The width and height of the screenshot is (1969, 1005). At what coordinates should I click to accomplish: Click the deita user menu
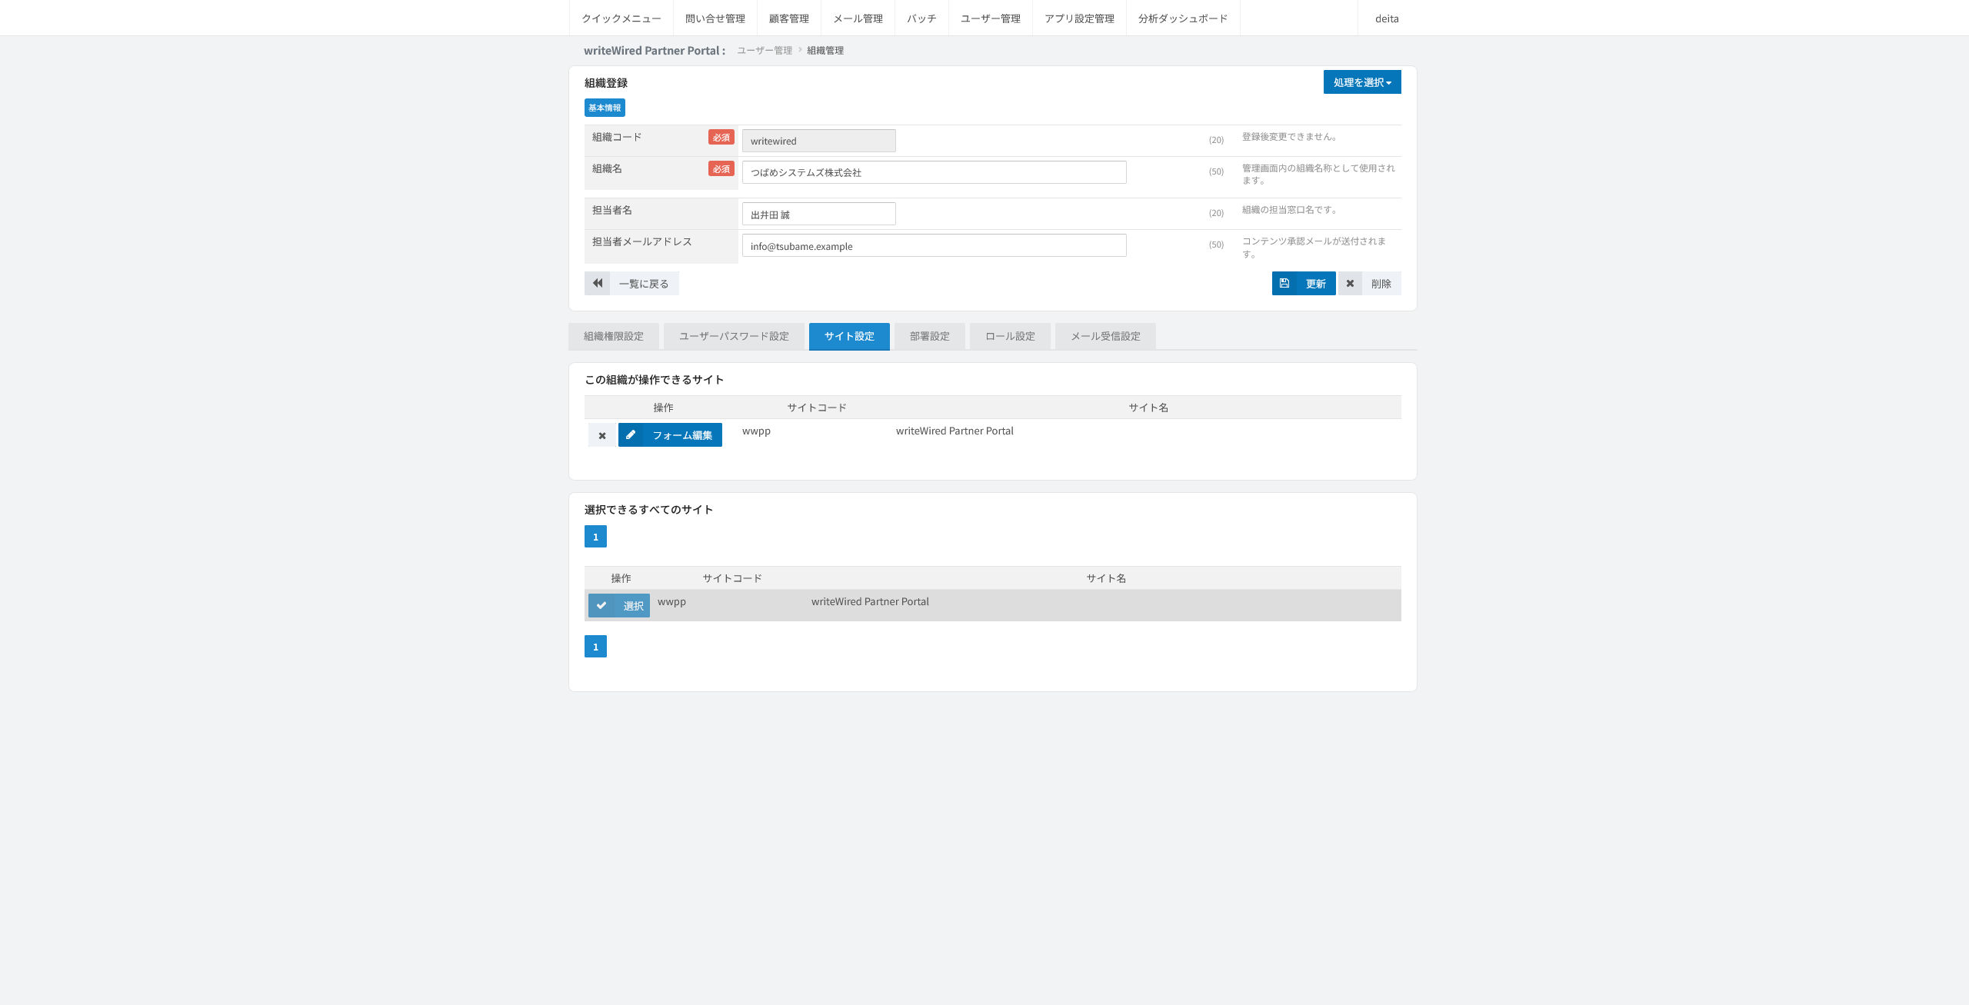pos(1387,18)
